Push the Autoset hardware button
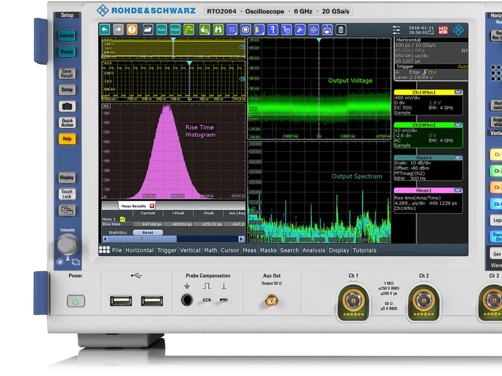Screen dimensions: 502x376 [67, 36]
